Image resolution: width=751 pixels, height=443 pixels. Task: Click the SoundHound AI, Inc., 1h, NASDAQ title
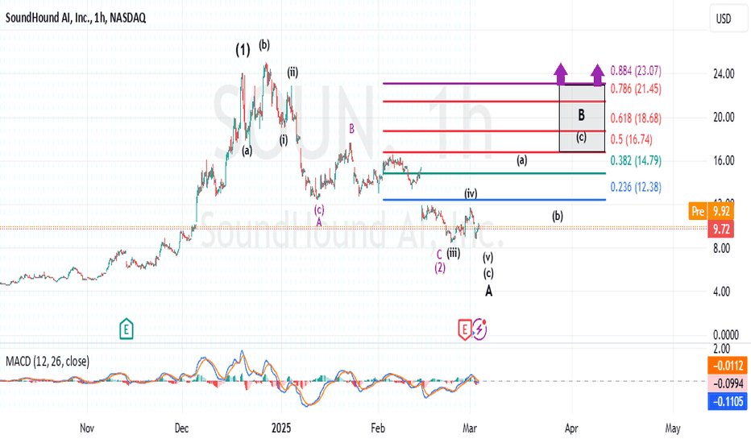click(76, 19)
